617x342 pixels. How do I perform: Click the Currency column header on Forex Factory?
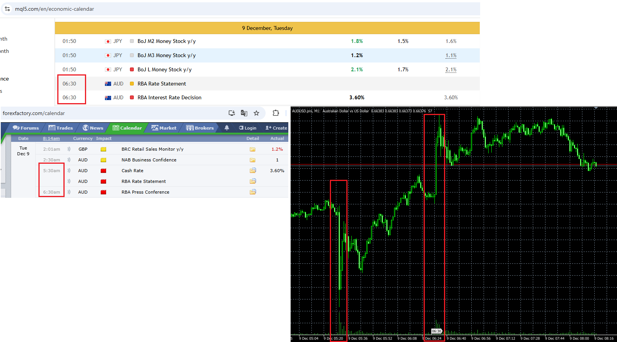pyautogui.click(x=83, y=138)
